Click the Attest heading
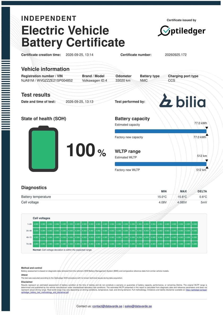 [24, 275]
